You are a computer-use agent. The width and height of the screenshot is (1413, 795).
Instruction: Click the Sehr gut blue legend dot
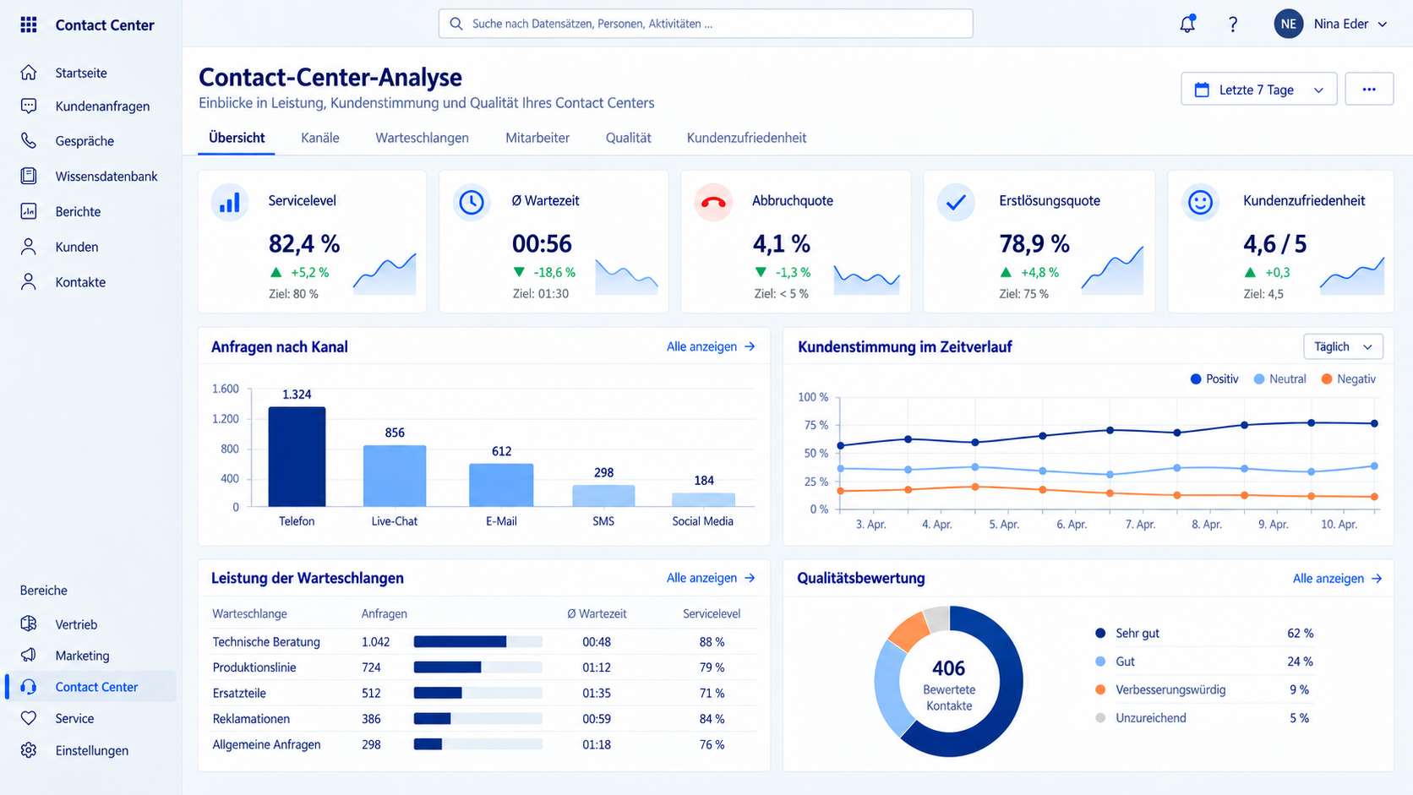point(1100,633)
